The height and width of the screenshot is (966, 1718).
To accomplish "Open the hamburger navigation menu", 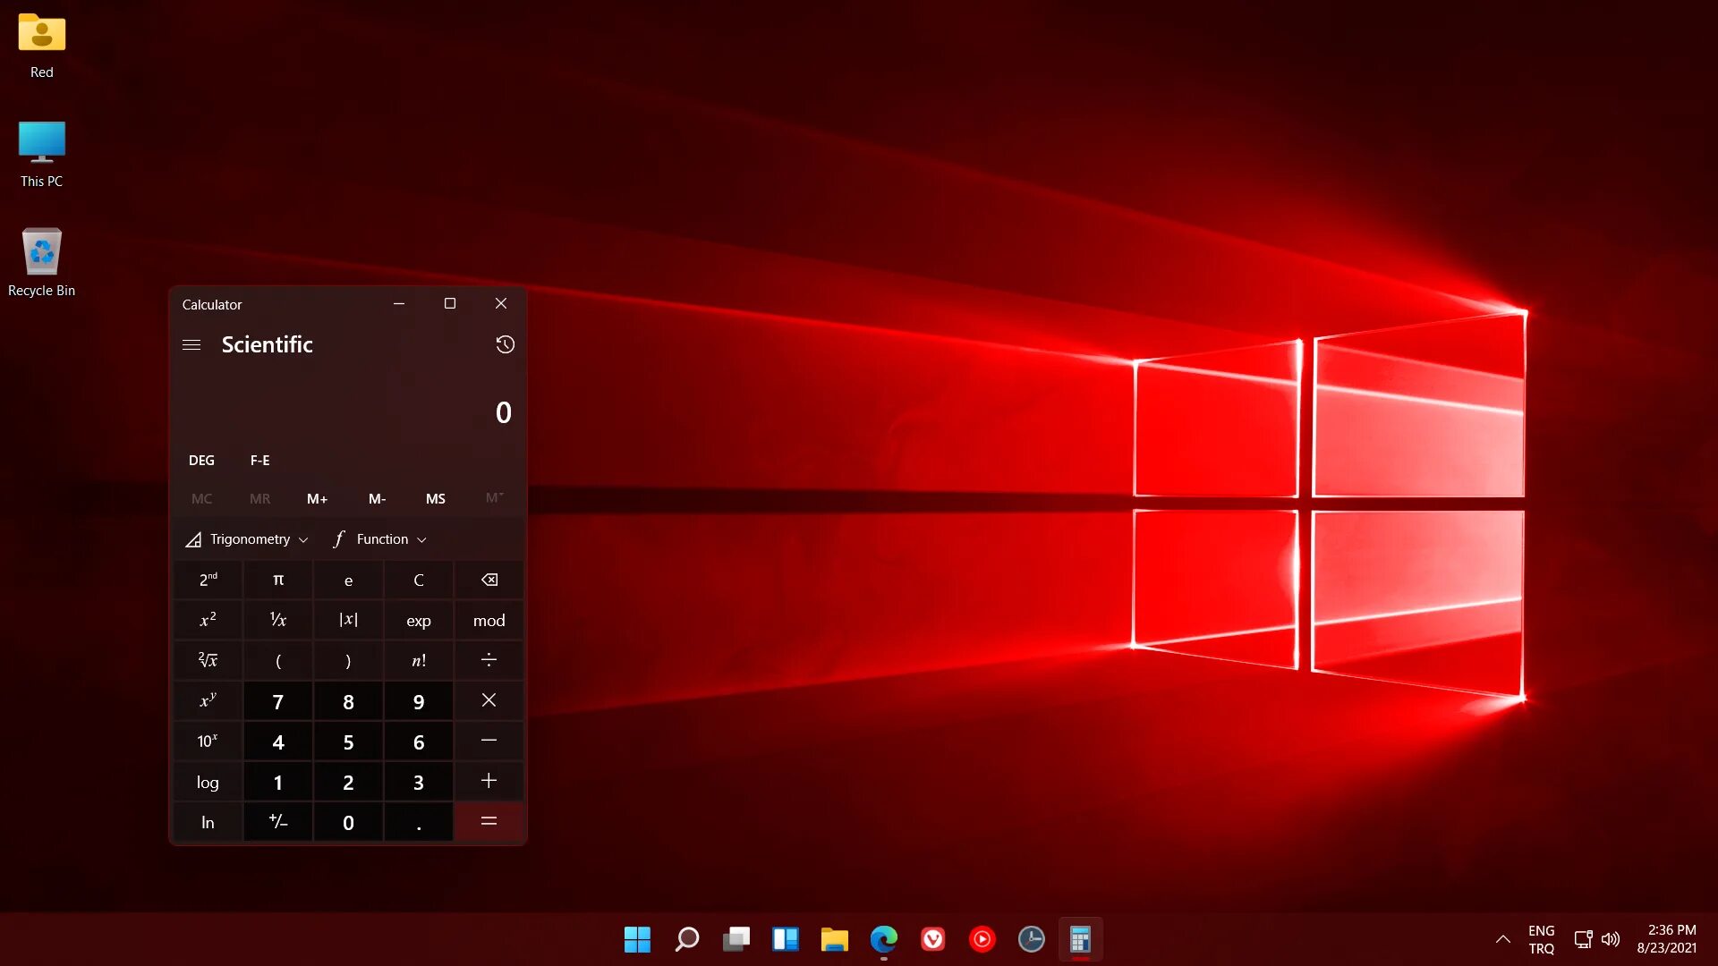I will click(191, 344).
